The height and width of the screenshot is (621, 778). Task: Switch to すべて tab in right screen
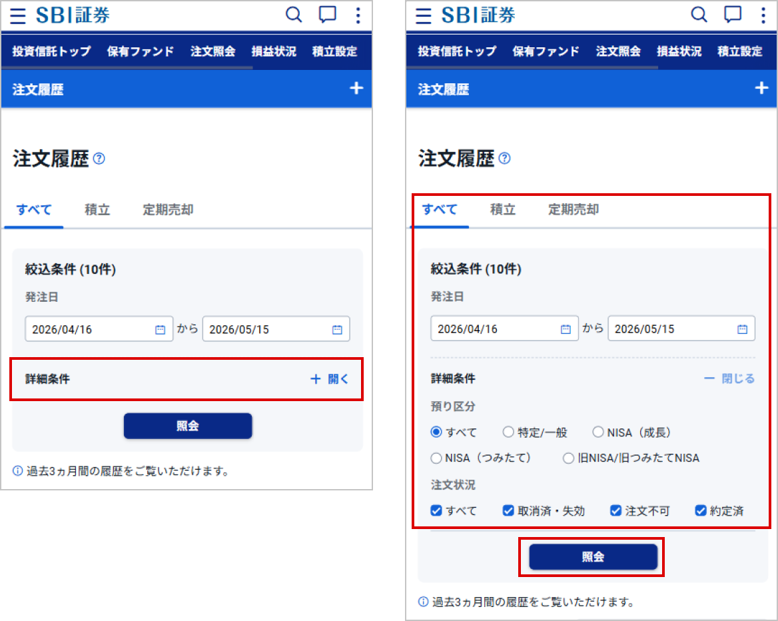click(439, 210)
